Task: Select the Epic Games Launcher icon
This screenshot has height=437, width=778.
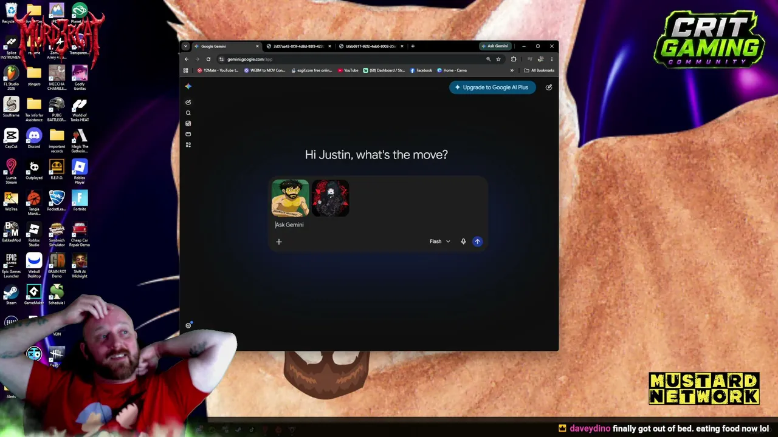Action: point(11,266)
